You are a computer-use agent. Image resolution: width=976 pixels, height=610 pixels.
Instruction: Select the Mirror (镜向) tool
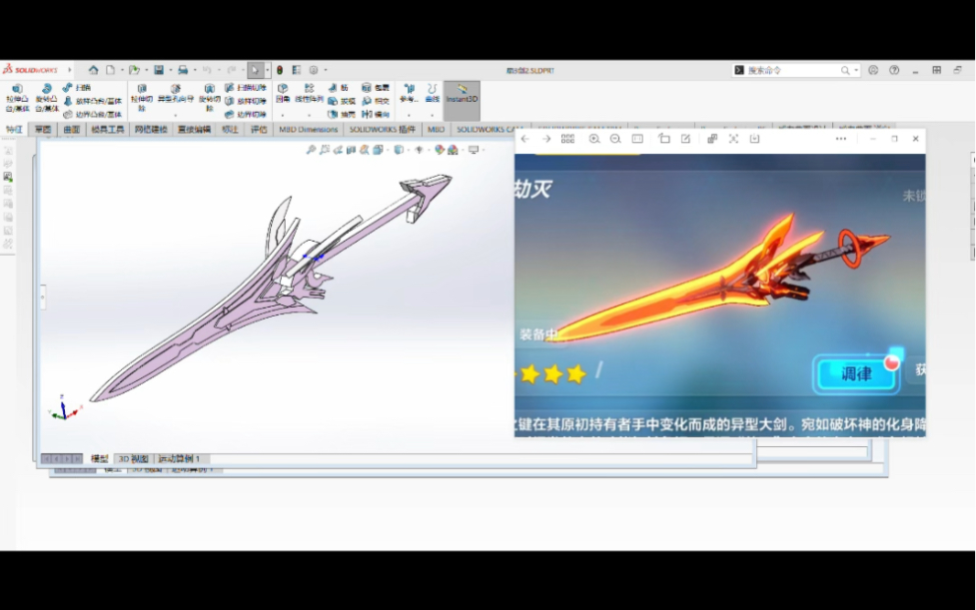pyautogui.click(x=376, y=115)
